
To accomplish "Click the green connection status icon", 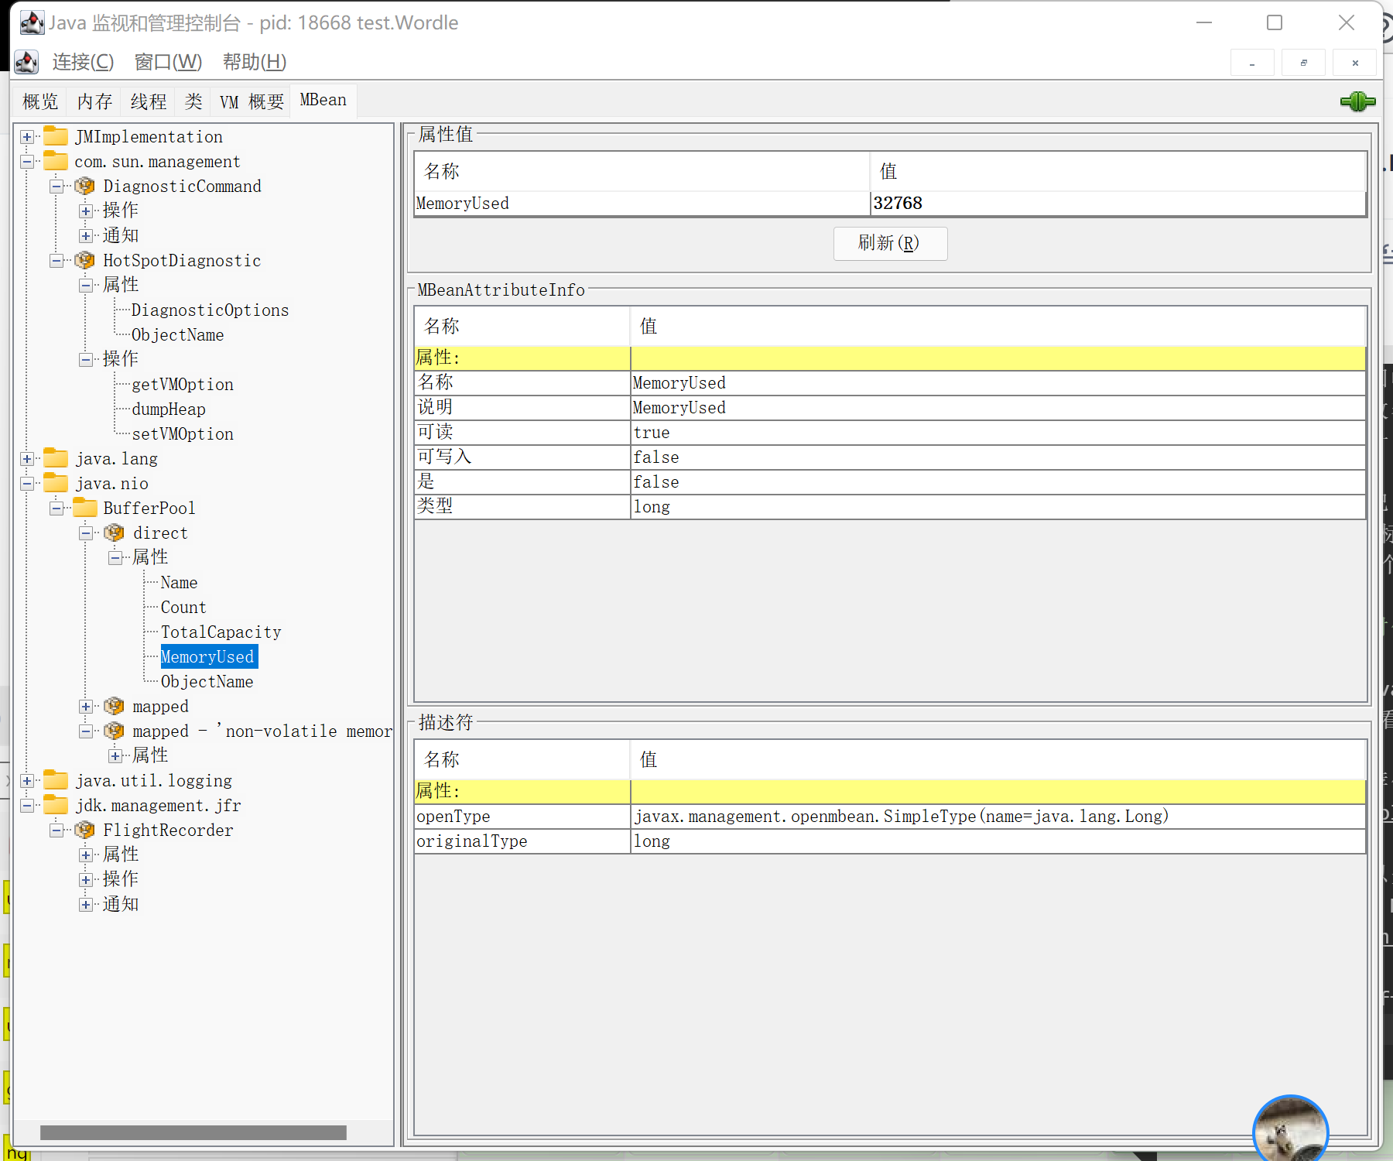I will (x=1357, y=101).
